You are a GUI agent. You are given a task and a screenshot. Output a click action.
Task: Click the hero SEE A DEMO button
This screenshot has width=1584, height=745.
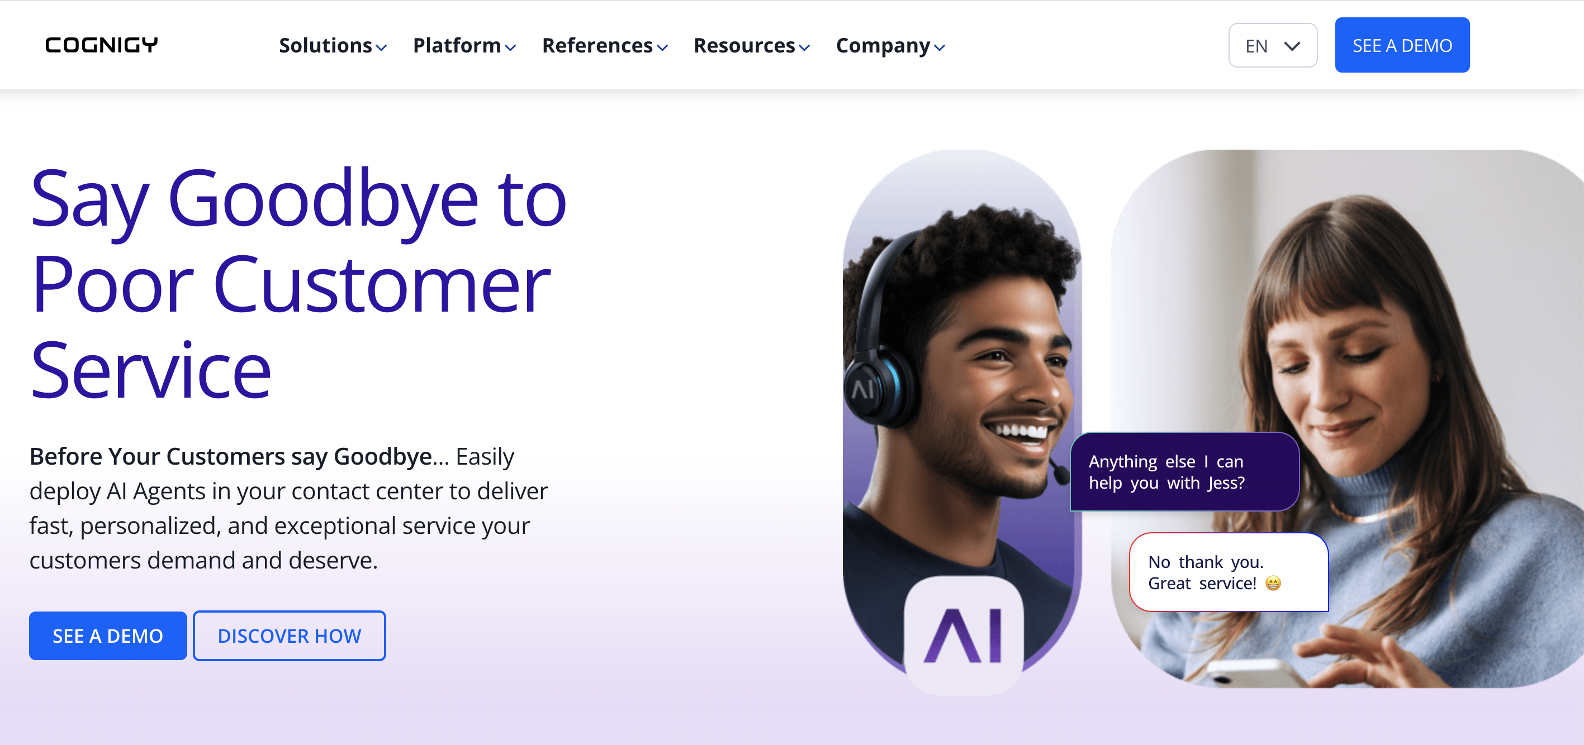pos(108,636)
